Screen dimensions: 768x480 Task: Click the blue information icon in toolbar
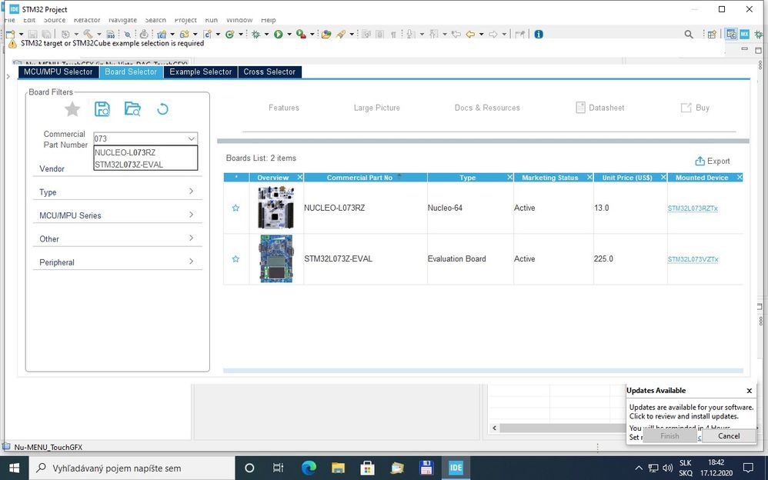pyautogui.click(x=539, y=34)
